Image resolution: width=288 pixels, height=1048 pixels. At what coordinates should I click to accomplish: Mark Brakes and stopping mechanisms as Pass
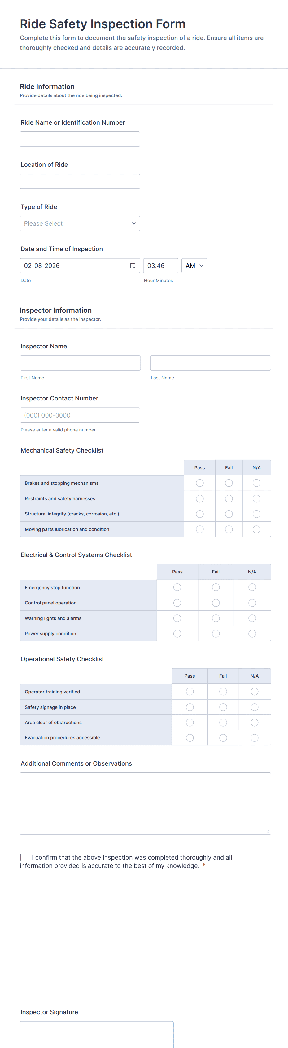tap(199, 483)
